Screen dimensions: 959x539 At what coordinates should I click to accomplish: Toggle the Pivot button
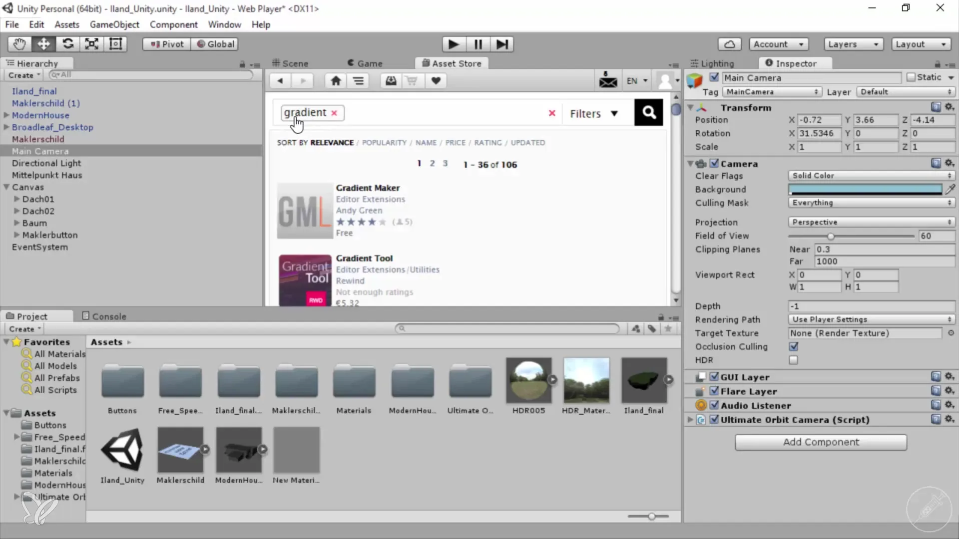[x=167, y=44]
